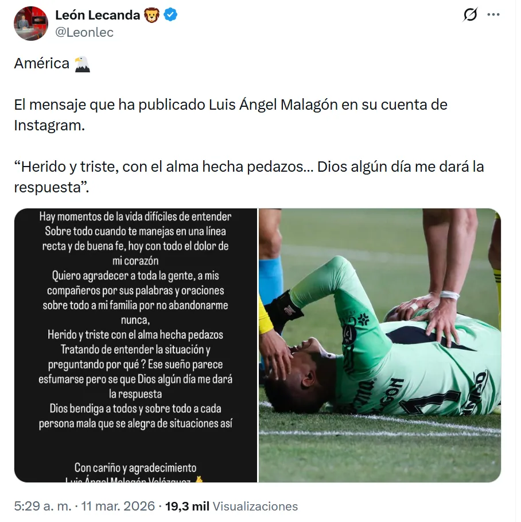
Task: Click the eagle emoji after América
Action: point(82,64)
